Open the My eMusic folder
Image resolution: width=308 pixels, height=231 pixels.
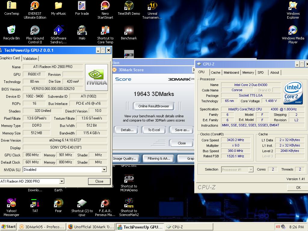(59, 8)
